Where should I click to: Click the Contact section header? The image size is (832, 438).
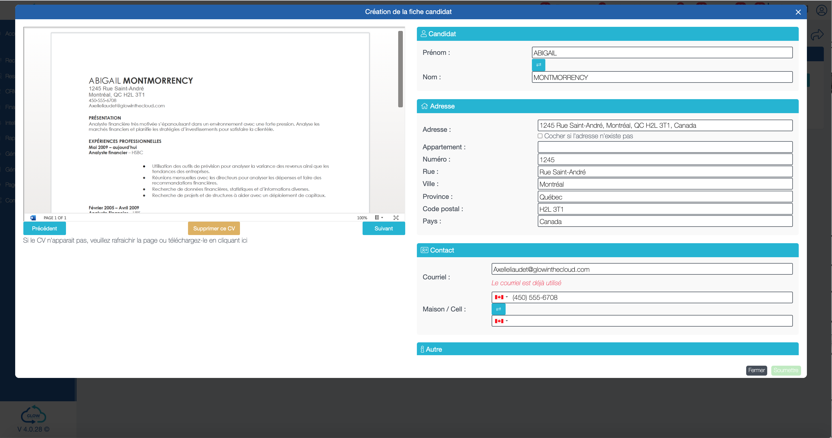coord(608,250)
